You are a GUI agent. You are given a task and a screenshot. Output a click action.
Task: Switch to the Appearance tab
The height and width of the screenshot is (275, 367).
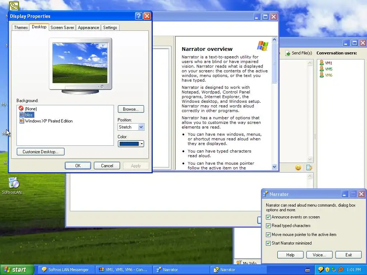(x=88, y=27)
